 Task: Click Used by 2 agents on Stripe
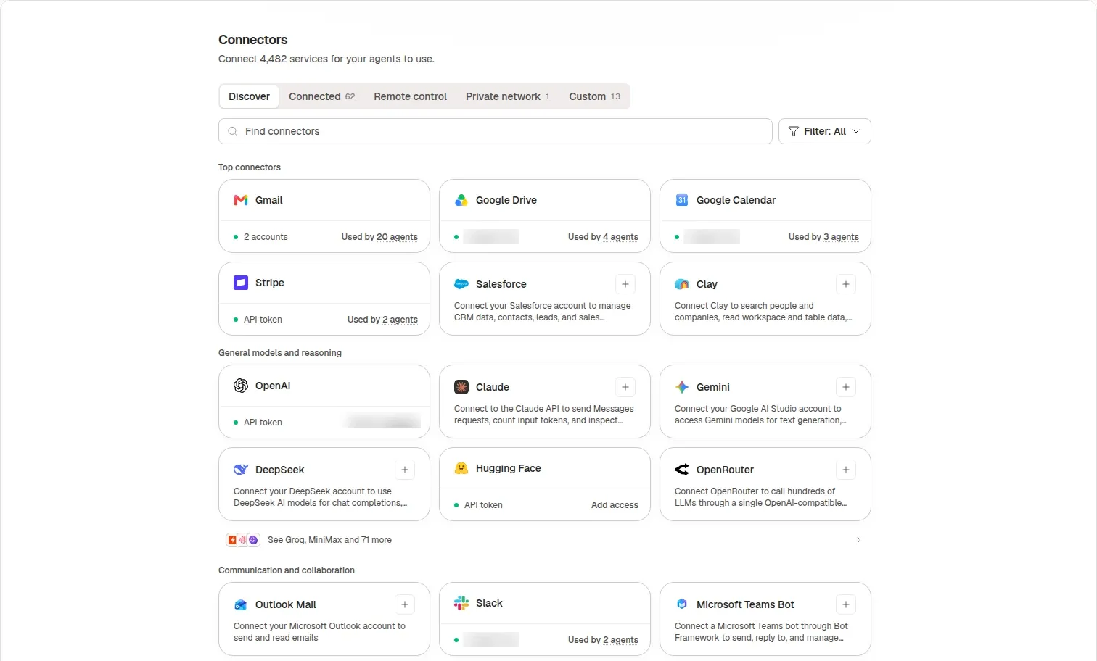[382, 320]
